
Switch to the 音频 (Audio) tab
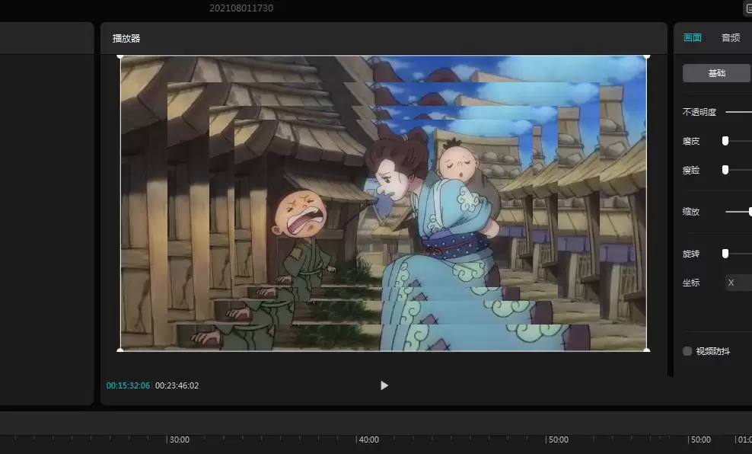[729, 37]
